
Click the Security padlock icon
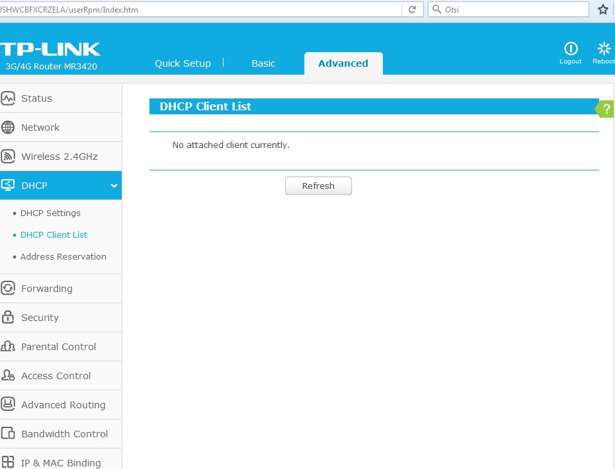[x=8, y=318]
